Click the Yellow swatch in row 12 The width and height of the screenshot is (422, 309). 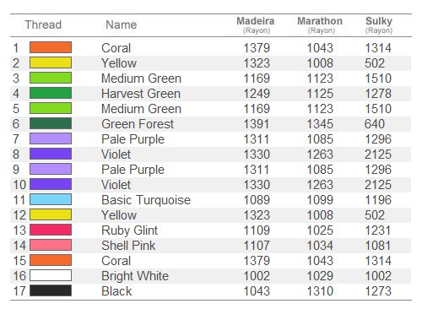pyautogui.click(x=51, y=214)
